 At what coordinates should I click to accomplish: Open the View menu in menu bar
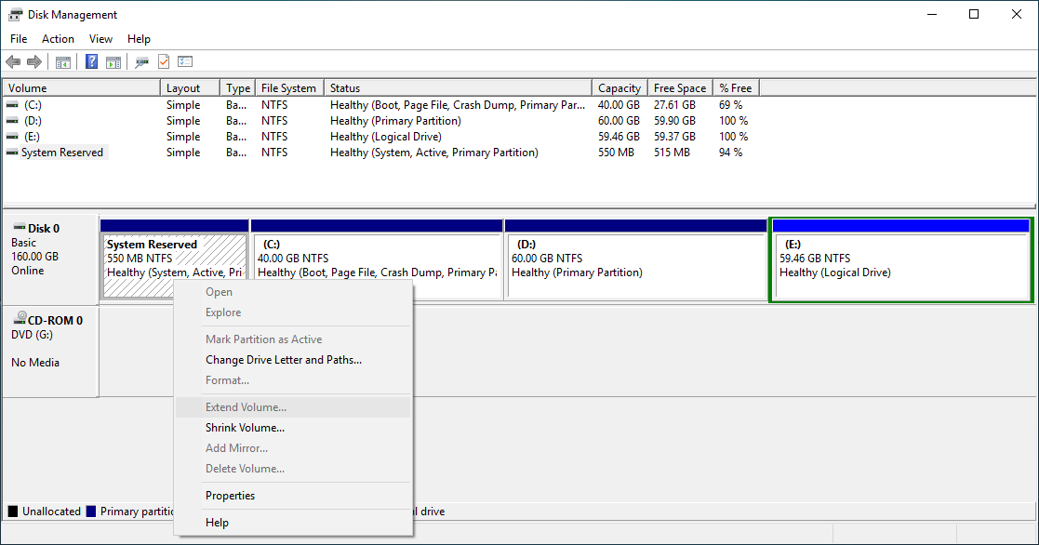tap(100, 39)
